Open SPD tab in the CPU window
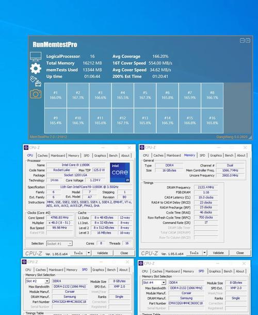The image size is (258, 315). click(87, 156)
